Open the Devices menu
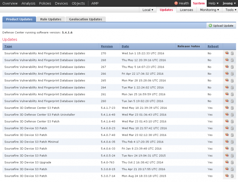238x182 pixels. 61,3
